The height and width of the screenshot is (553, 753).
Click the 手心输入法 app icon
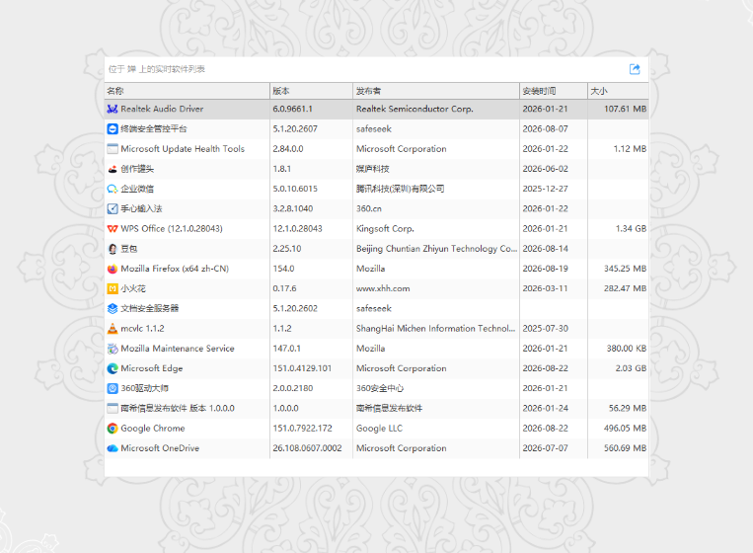pyautogui.click(x=113, y=209)
